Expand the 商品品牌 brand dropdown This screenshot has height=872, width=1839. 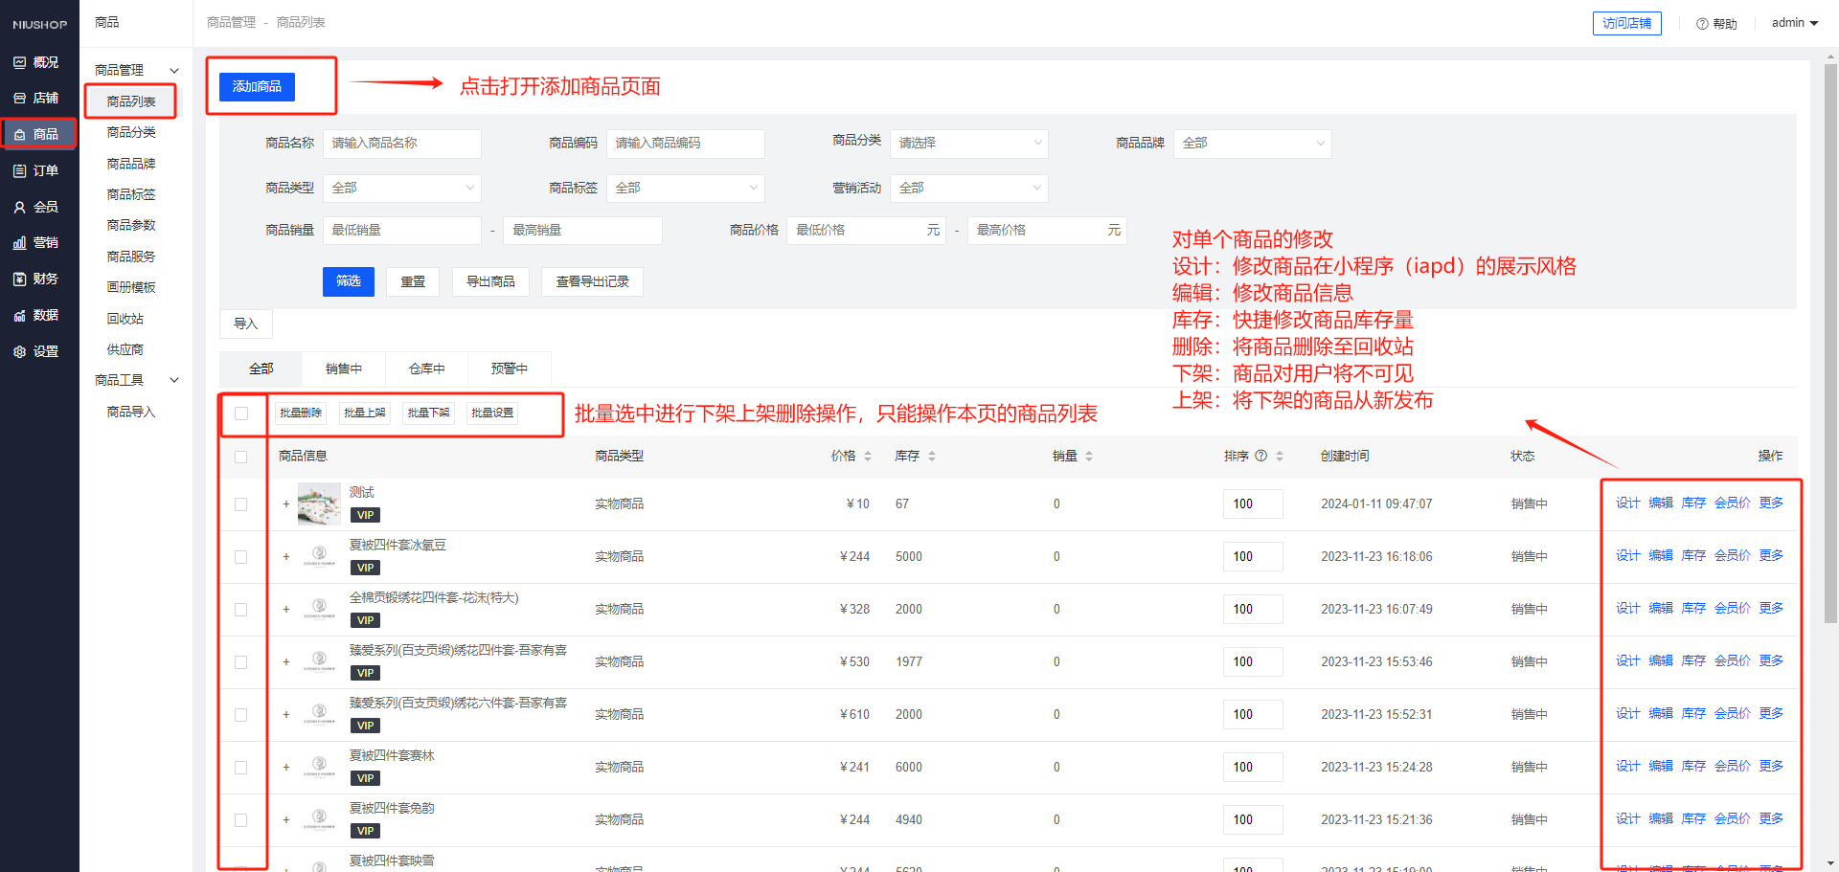coord(1252,144)
